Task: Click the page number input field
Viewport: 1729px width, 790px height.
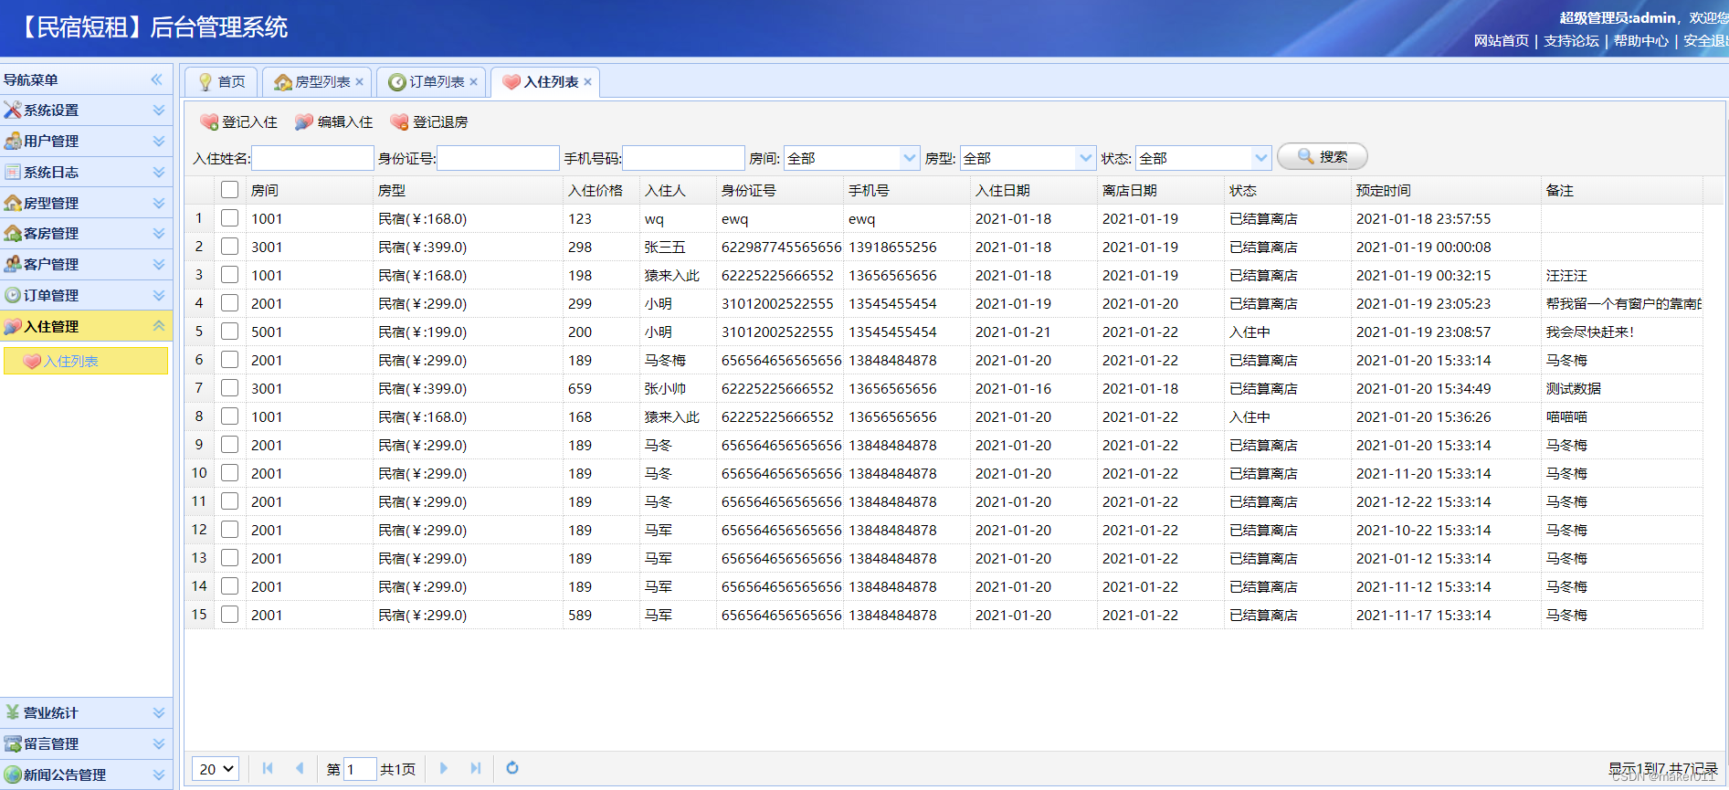Action: [360, 769]
